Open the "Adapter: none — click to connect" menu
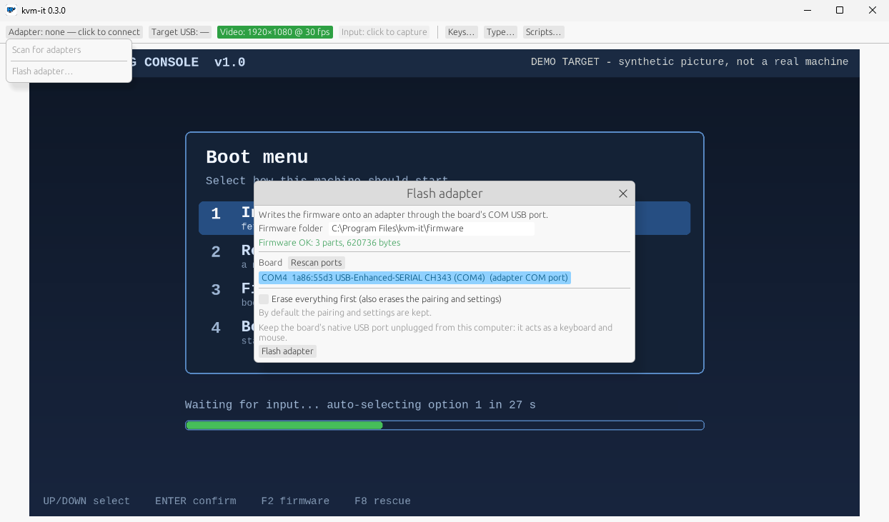This screenshot has width=889, height=522. (74, 32)
